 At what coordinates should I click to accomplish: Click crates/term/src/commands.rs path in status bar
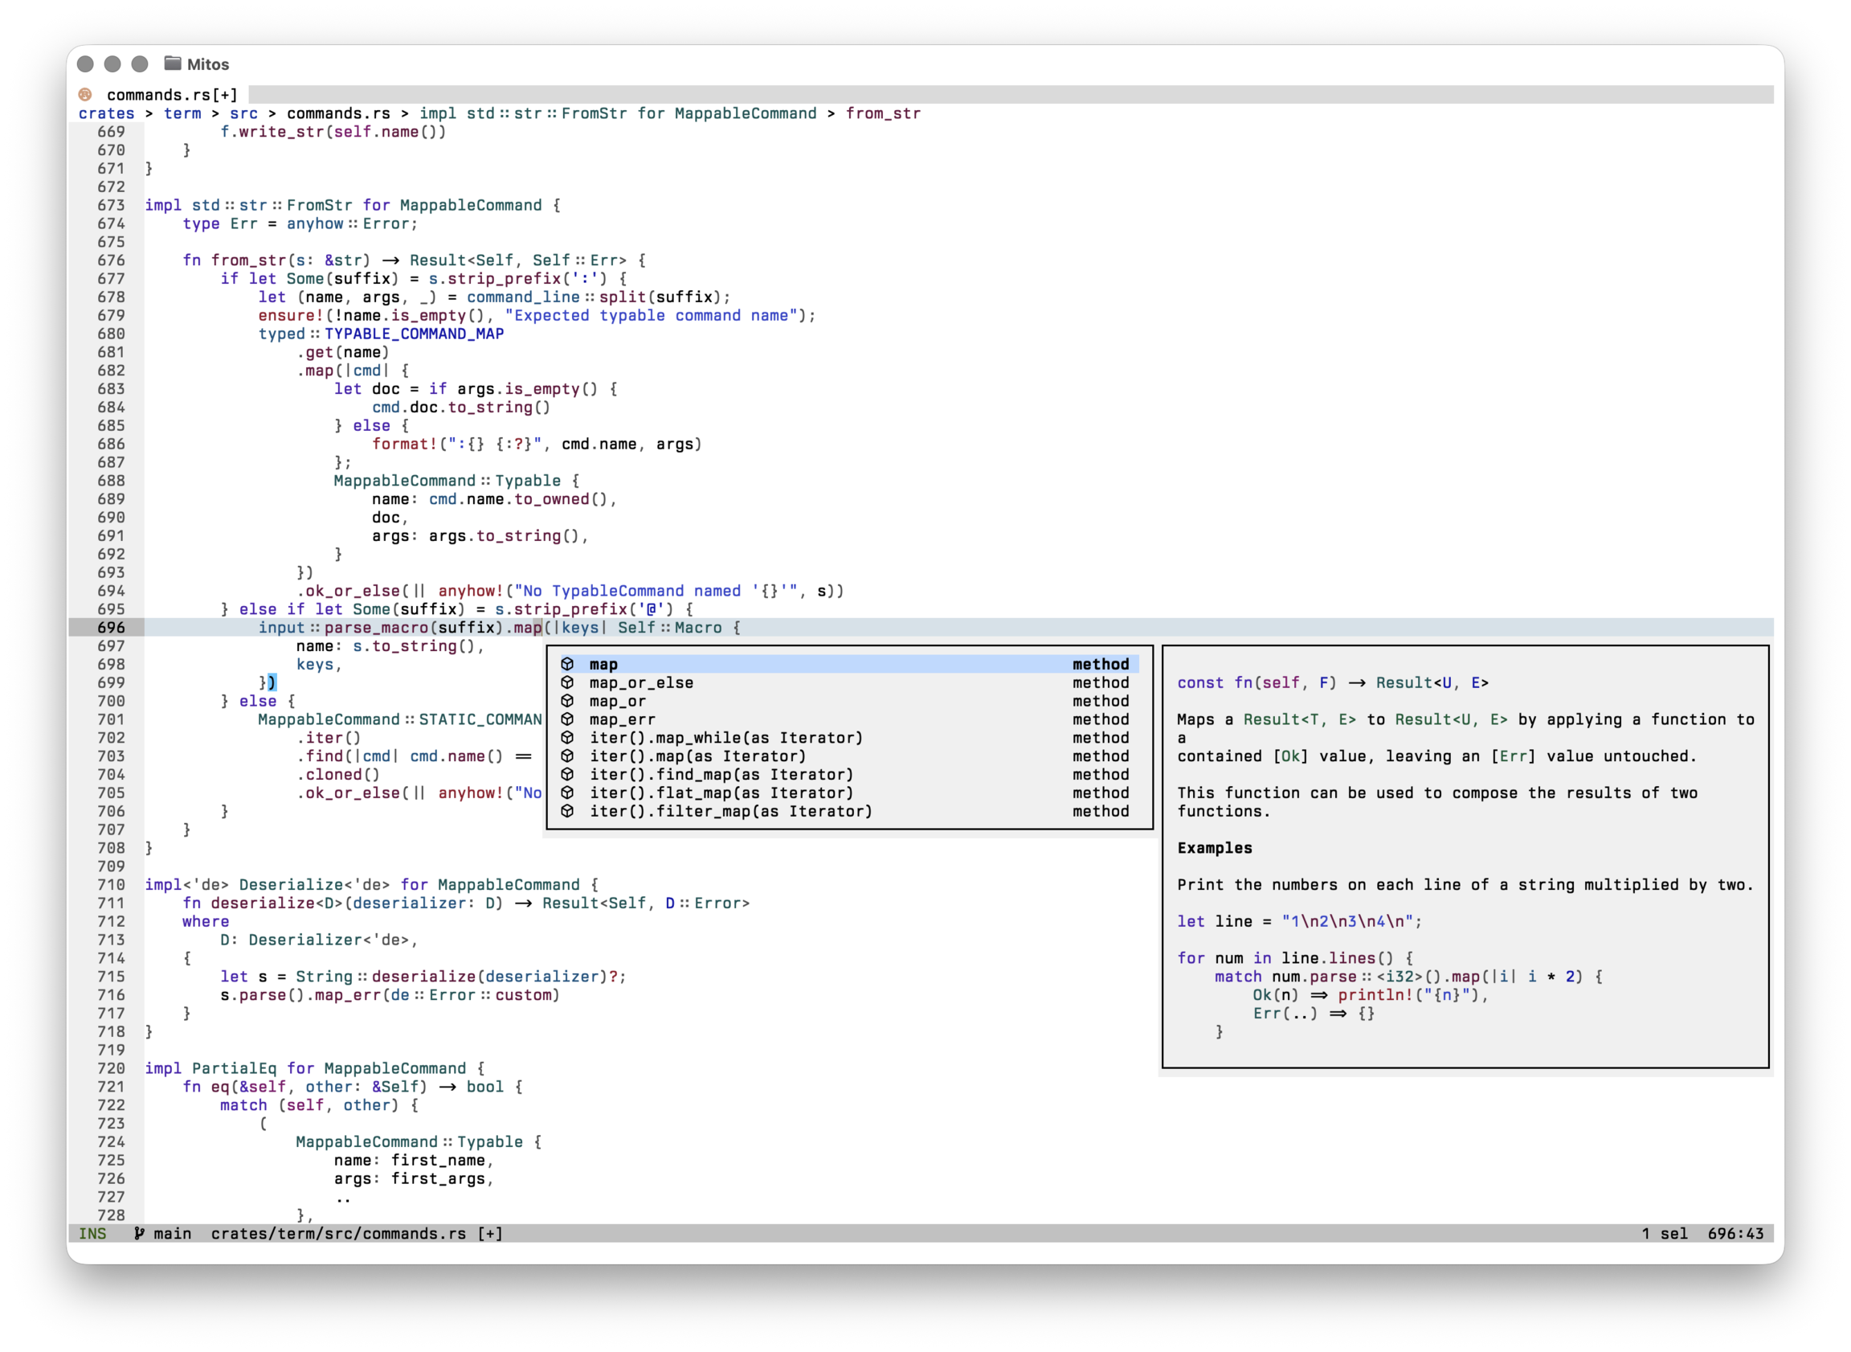point(339,1233)
